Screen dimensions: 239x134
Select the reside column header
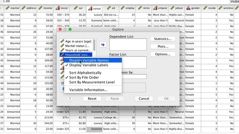[209, 8]
